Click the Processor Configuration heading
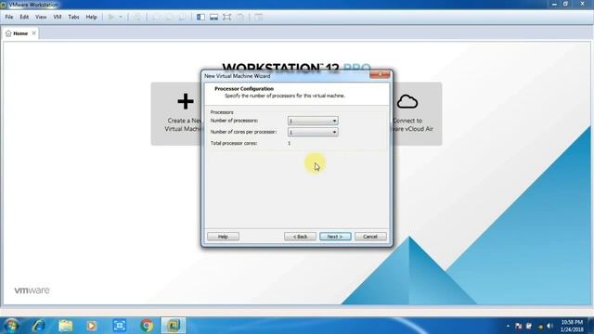The image size is (594, 334). point(244,89)
